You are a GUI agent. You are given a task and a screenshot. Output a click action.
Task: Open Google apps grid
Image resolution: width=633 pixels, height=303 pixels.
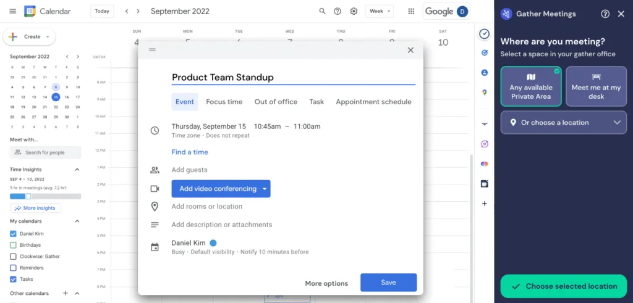411,11
